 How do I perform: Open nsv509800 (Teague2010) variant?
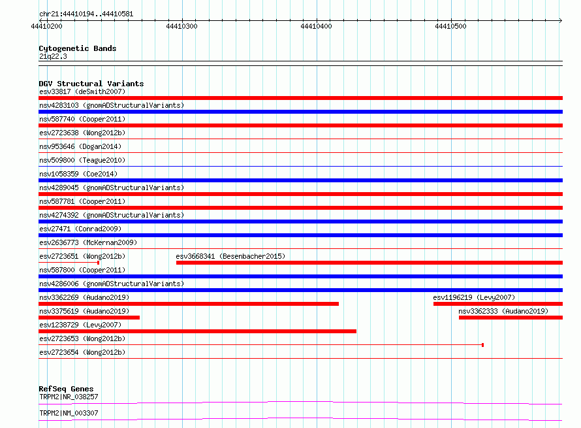point(82,160)
